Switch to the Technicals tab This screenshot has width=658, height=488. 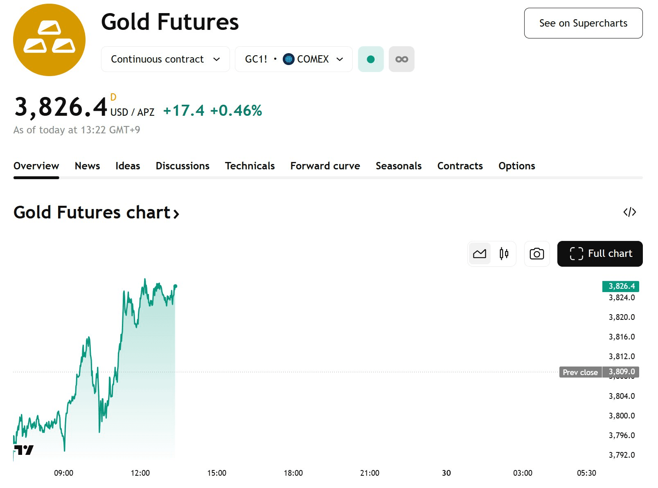click(250, 166)
